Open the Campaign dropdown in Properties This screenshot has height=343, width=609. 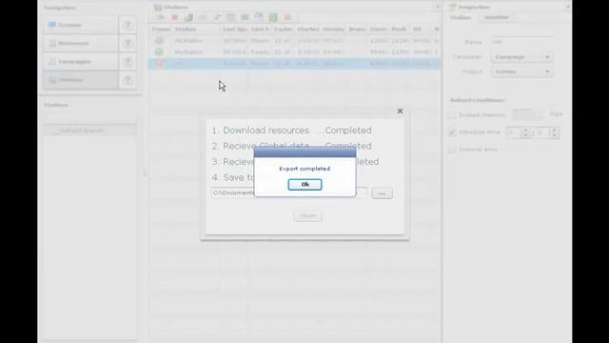coord(522,57)
